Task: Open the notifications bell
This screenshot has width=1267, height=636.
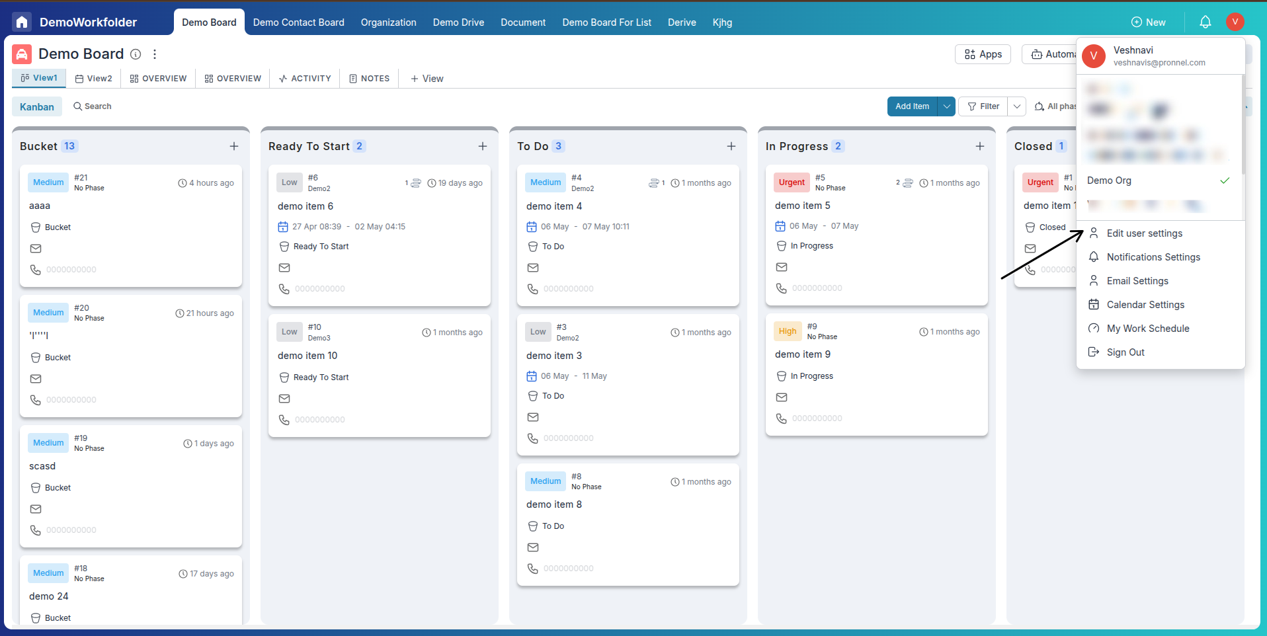Action: point(1206,22)
